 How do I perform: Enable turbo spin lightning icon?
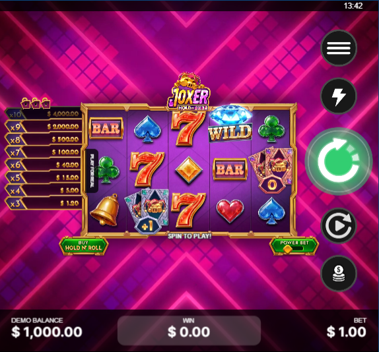(x=339, y=96)
